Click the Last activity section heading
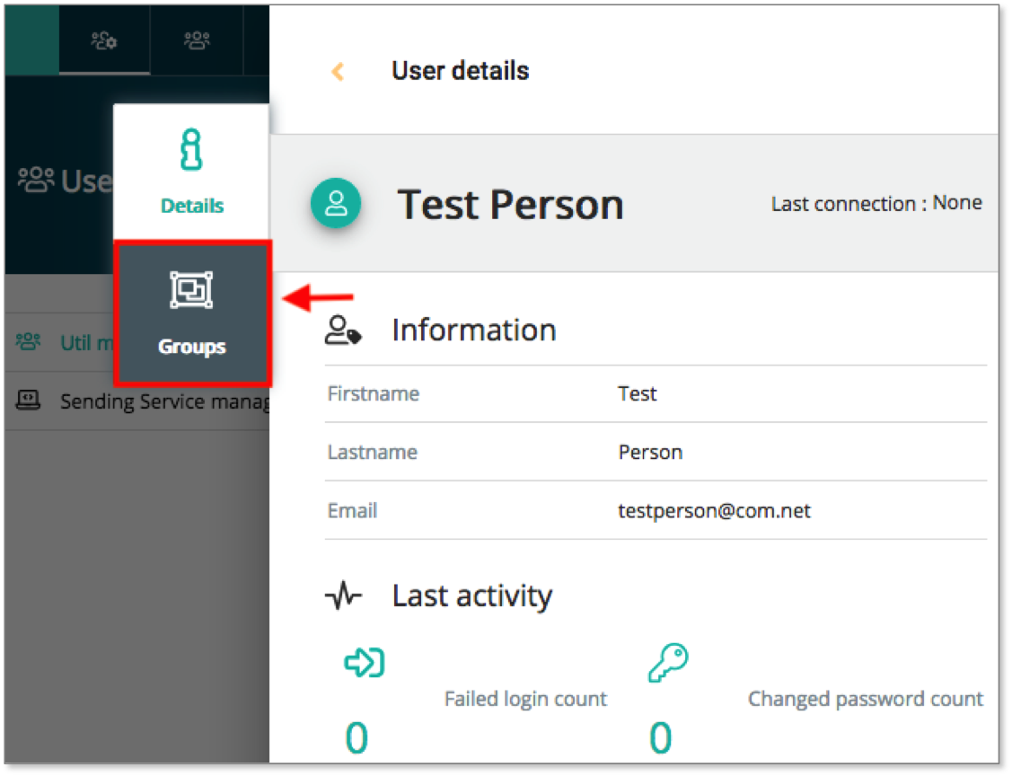The height and width of the screenshot is (776, 1012). 472,595
